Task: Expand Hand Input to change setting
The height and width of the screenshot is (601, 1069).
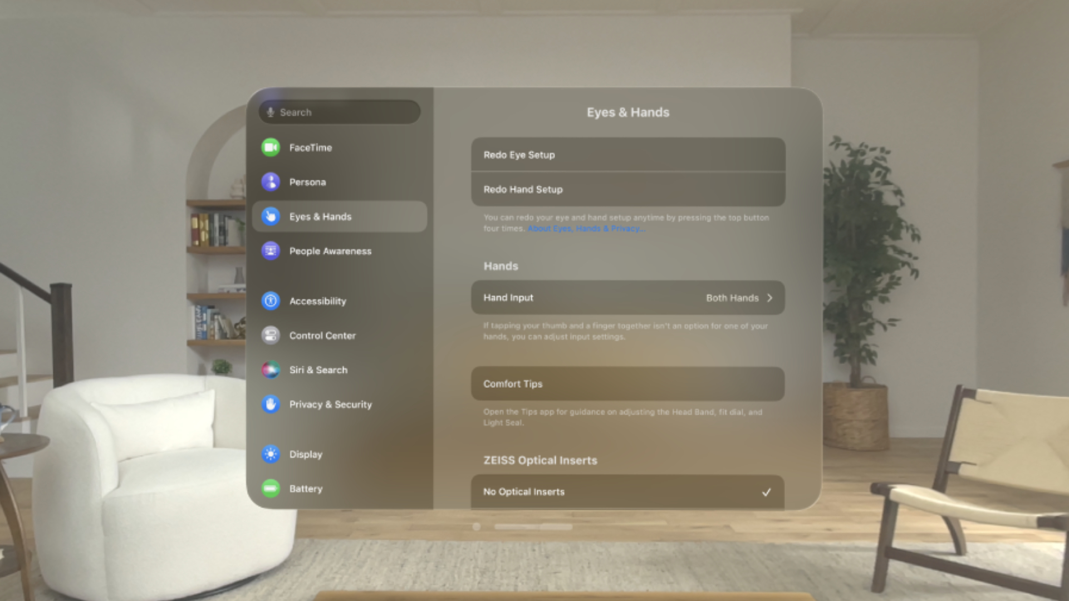Action: (x=769, y=297)
